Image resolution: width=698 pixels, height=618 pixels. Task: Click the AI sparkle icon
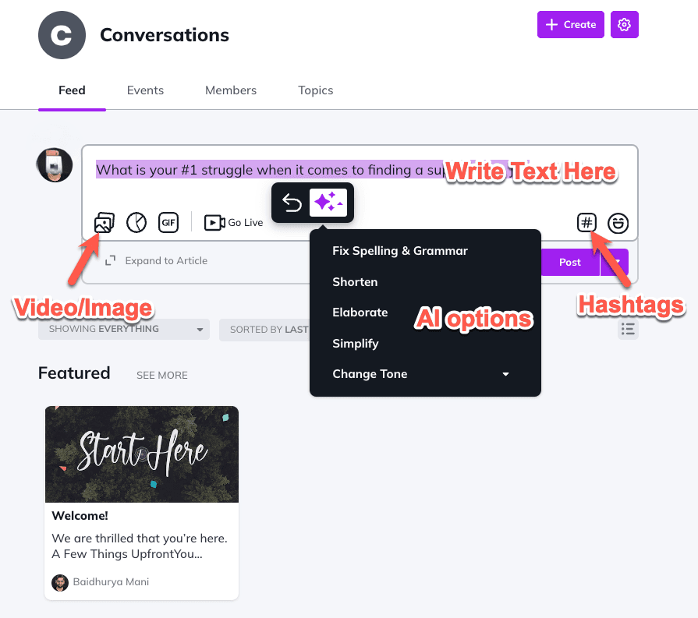(328, 203)
